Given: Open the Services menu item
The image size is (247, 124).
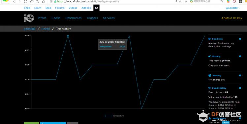Looking at the screenshot, I should 109,18.
